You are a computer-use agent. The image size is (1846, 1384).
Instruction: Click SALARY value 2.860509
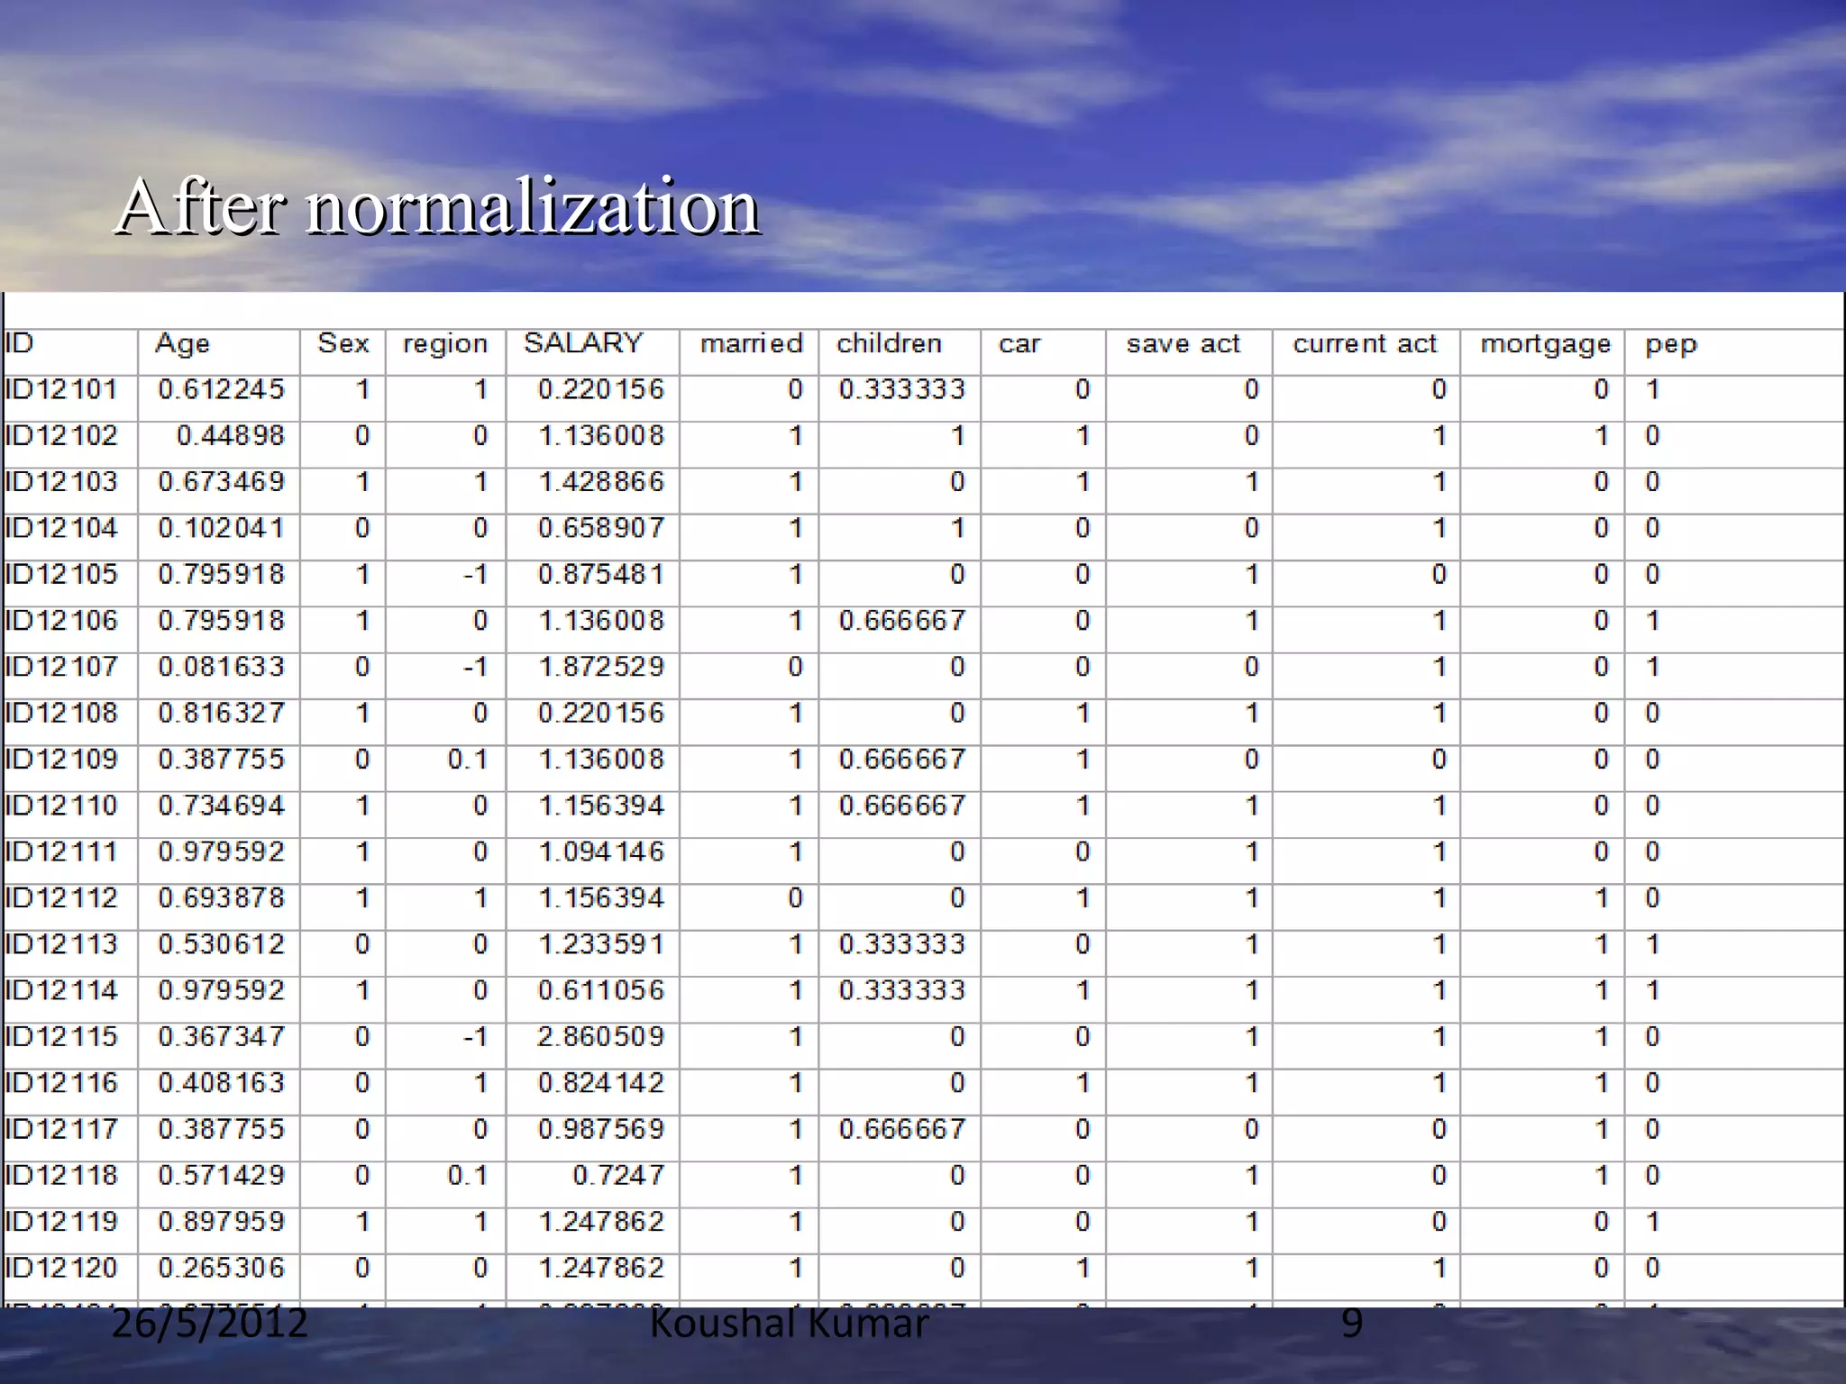[x=601, y=1037]
